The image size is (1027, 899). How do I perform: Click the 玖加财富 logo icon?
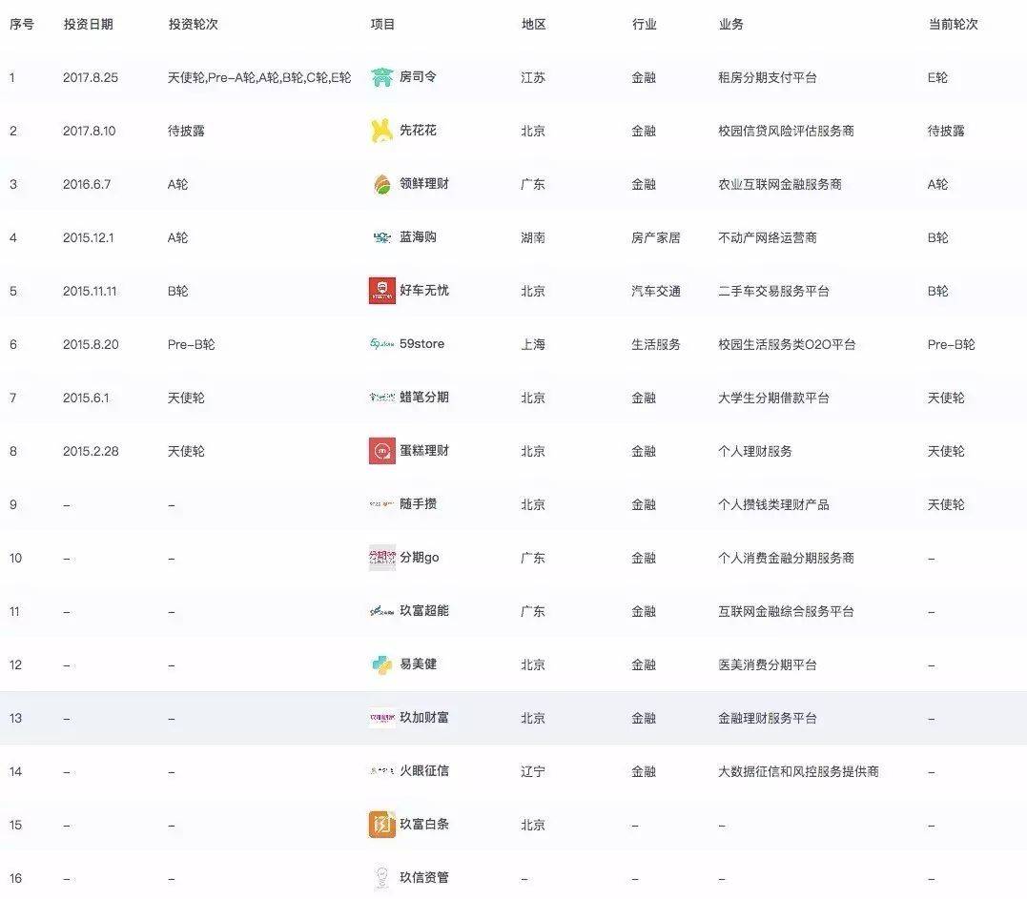(381, 718)
